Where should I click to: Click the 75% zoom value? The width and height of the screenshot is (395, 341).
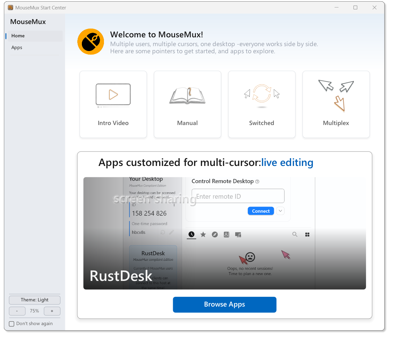[34, 311]
